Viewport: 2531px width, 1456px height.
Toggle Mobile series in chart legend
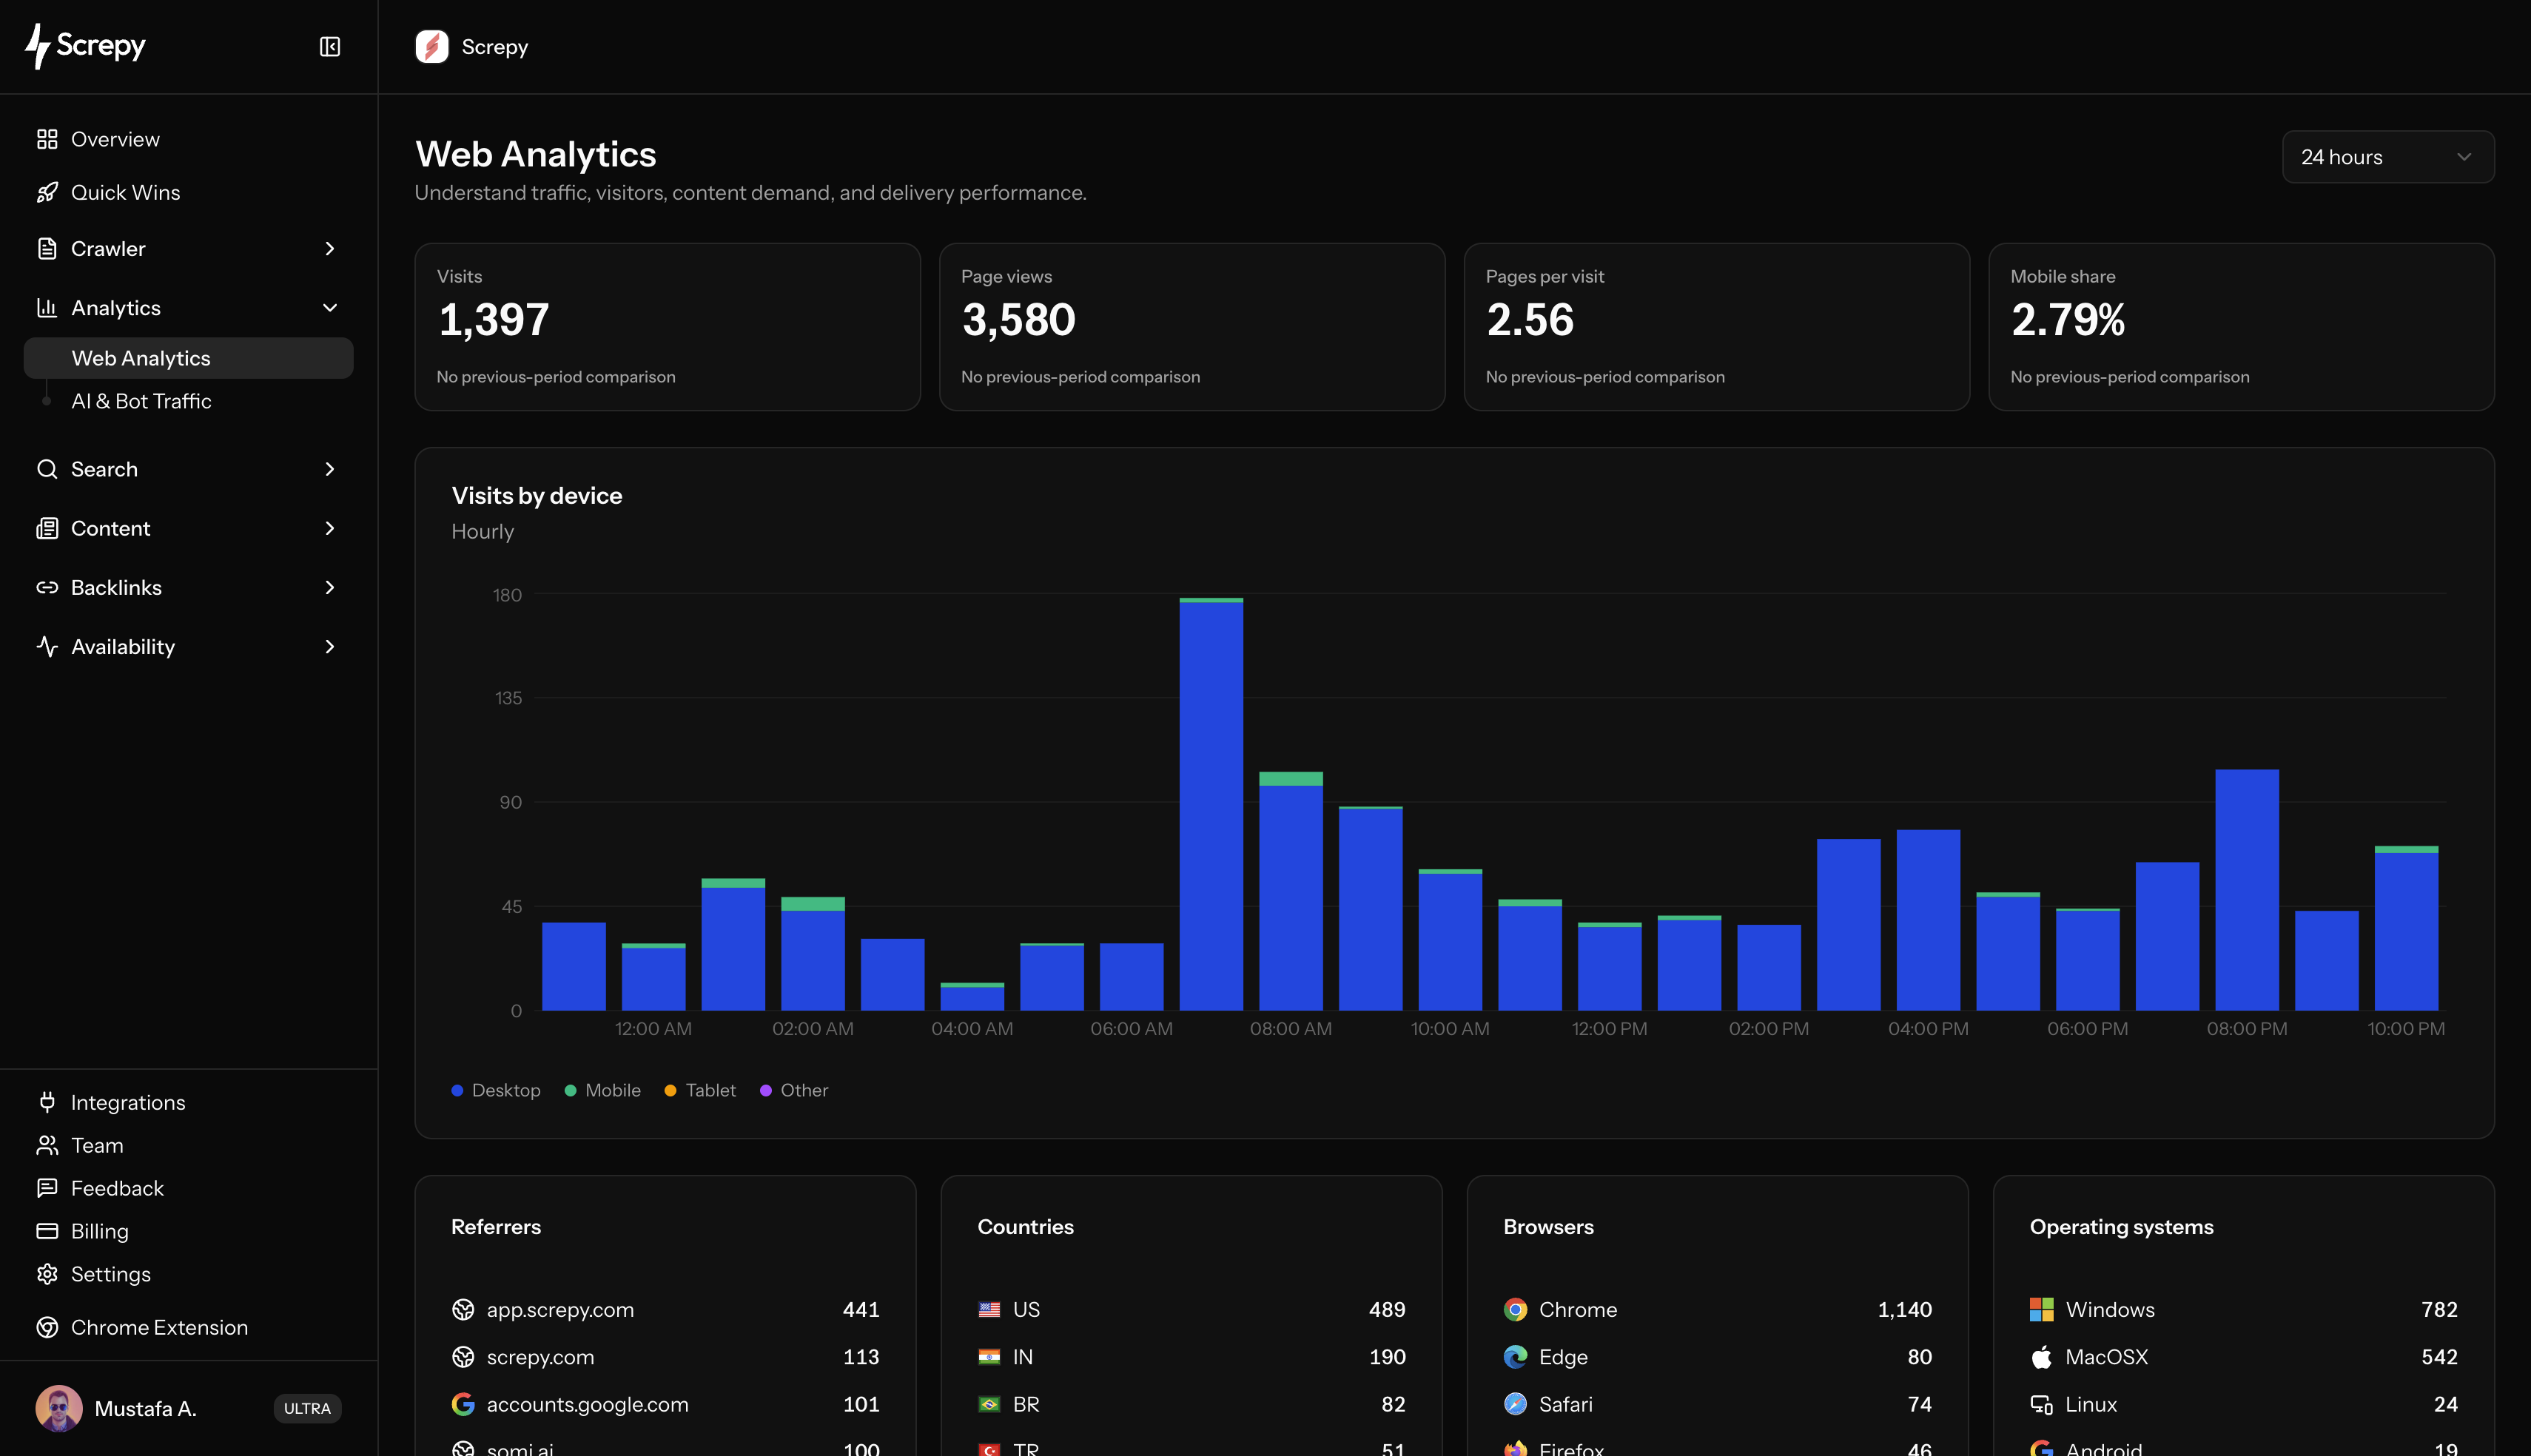603,1090
